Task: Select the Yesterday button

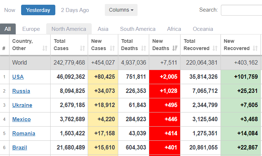Action: point(38,10)
